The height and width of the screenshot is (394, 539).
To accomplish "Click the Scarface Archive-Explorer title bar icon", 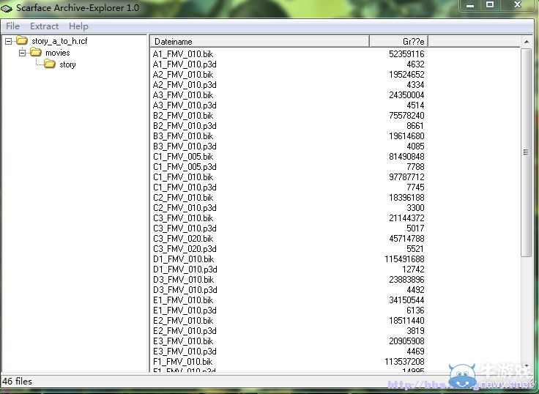I will click(7, 8).
